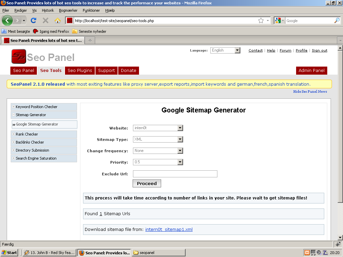Focus the Google search box
The width and height of the screenshot is (343, 257).
[x=310, y=21]
